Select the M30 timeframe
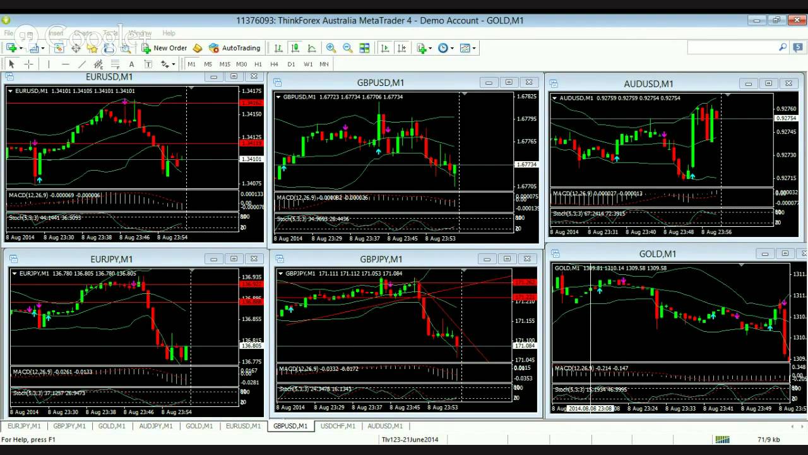This screenshot has width=808, height=455. click(x=241, y=64)
